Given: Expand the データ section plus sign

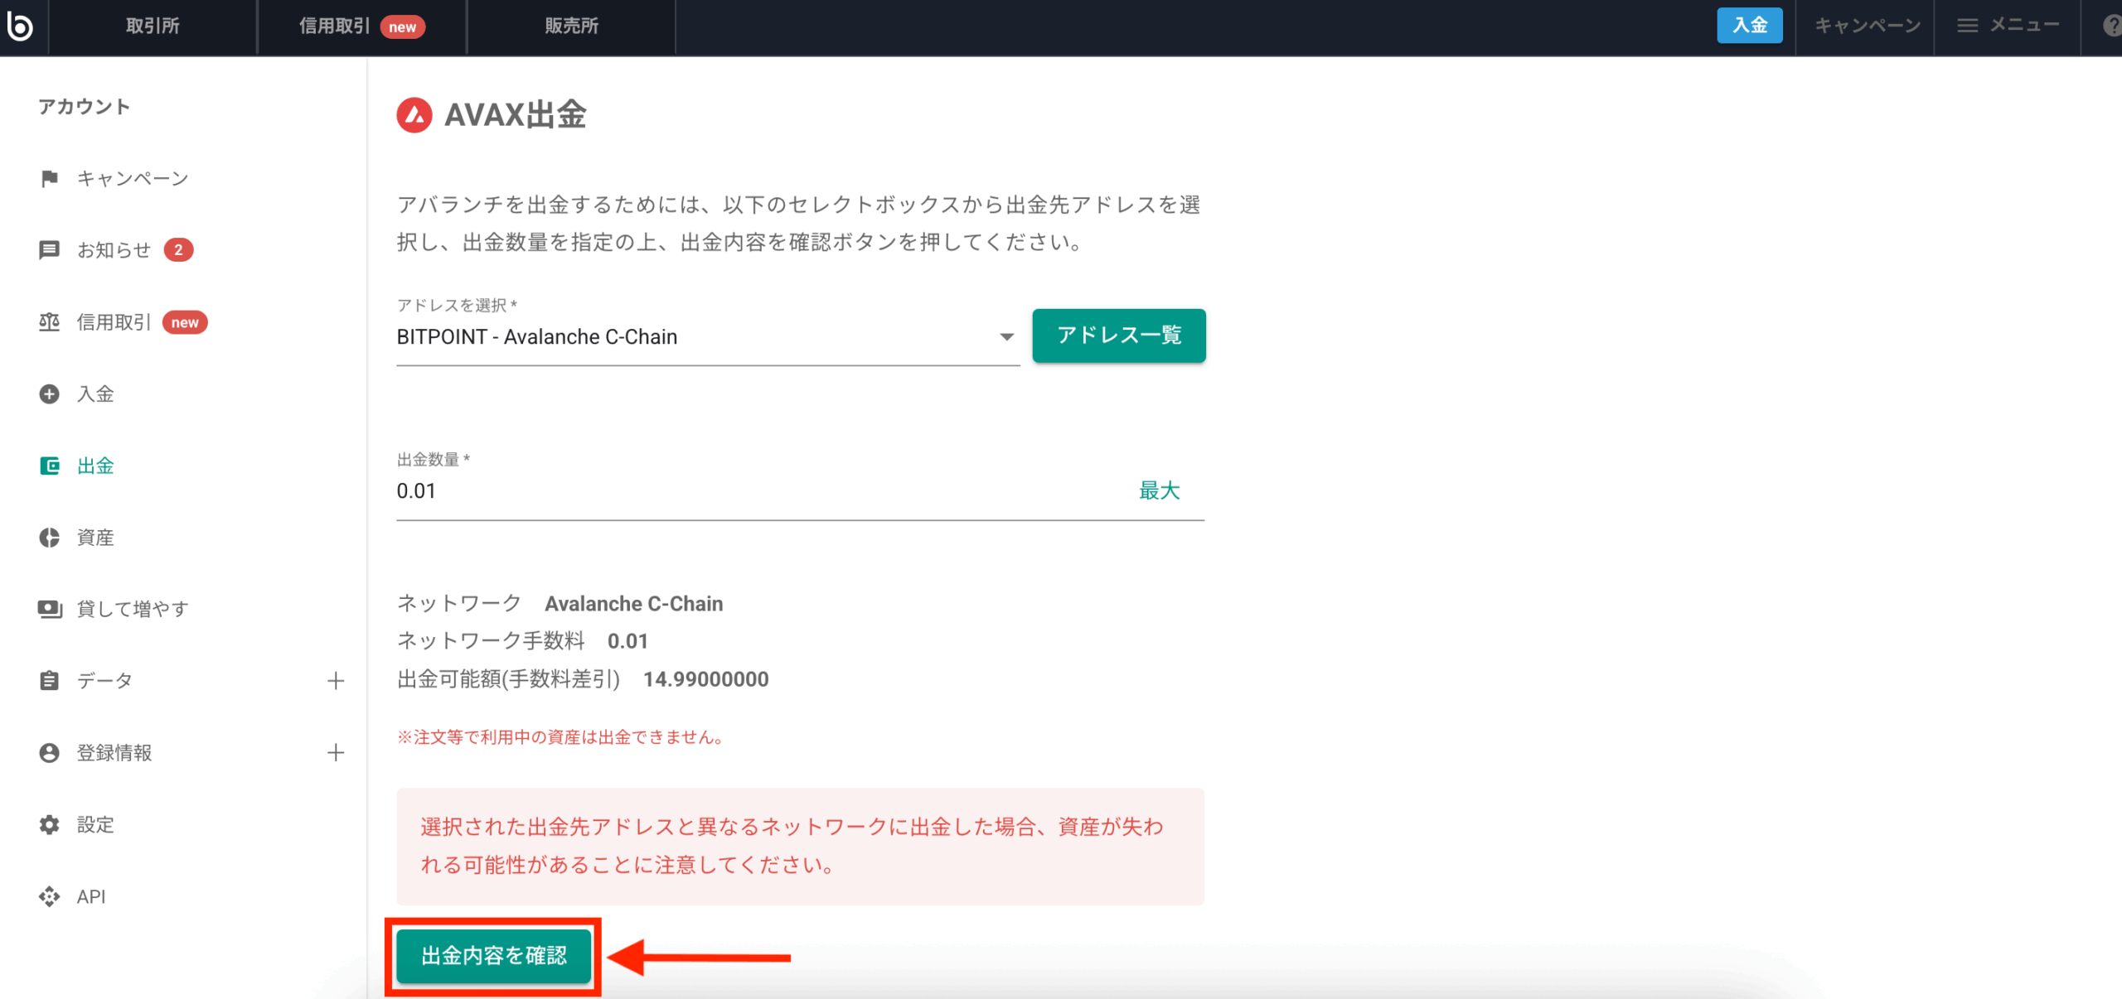Looking at the screenshot, I should [x=336, y=681].
